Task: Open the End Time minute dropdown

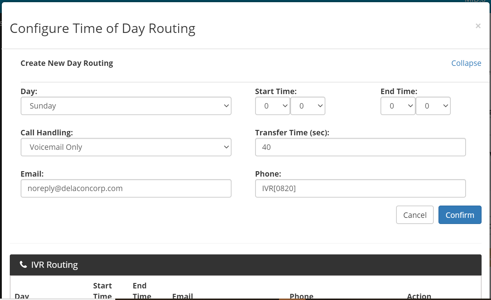Action: pos(433,106)
